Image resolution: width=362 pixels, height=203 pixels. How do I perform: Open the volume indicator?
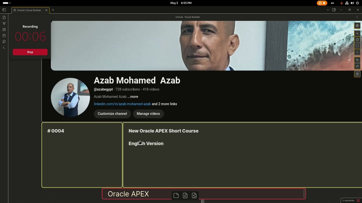point(352,3)
